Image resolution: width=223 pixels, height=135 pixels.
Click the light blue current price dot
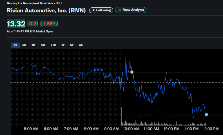pos(206,114)
